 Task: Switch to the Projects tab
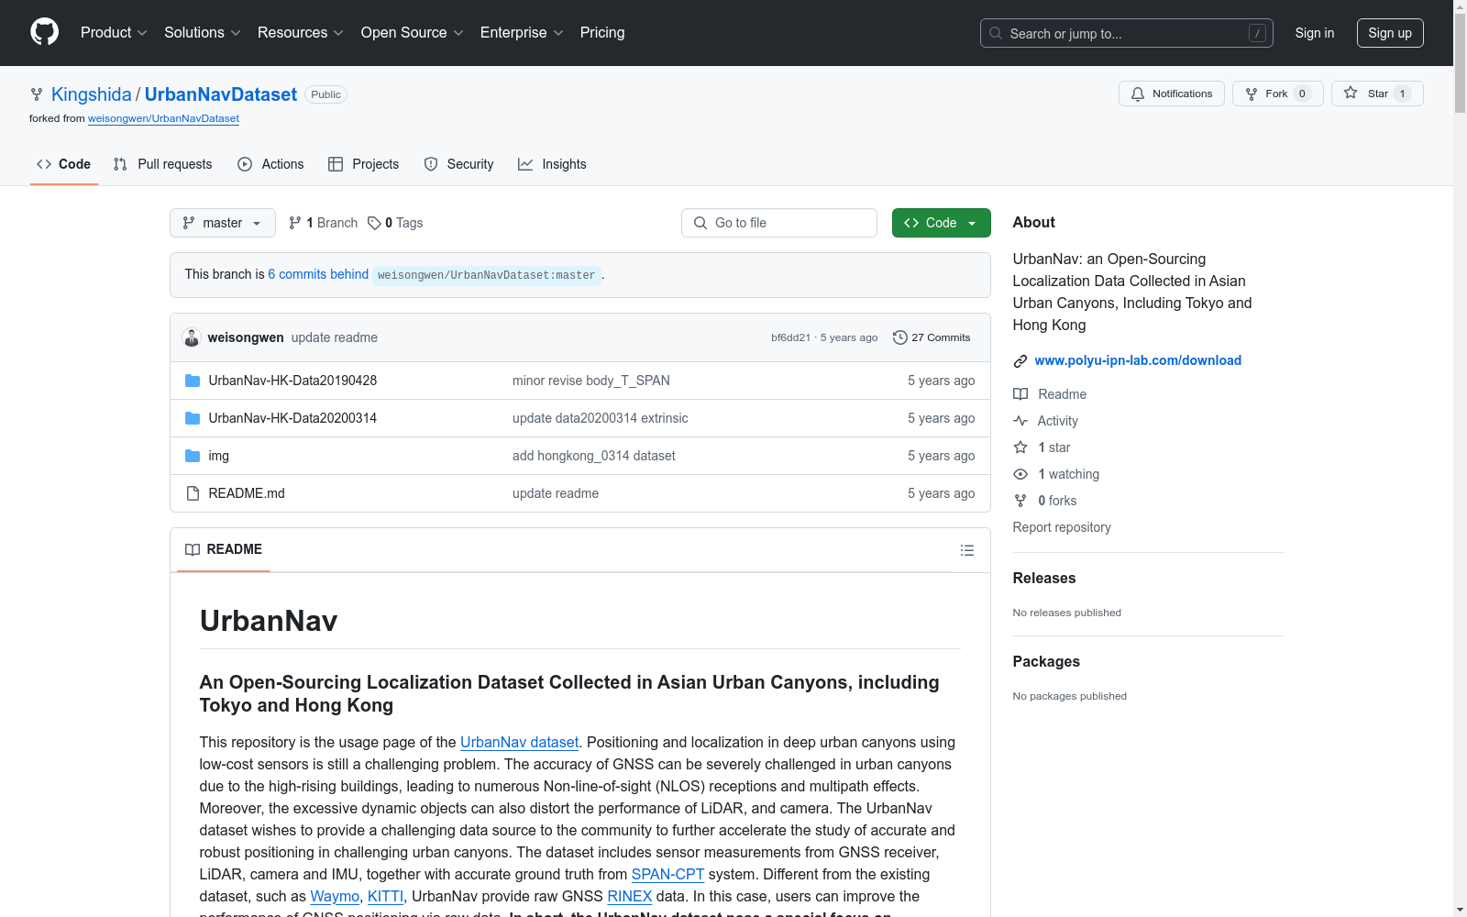click(x=364, y=164)
